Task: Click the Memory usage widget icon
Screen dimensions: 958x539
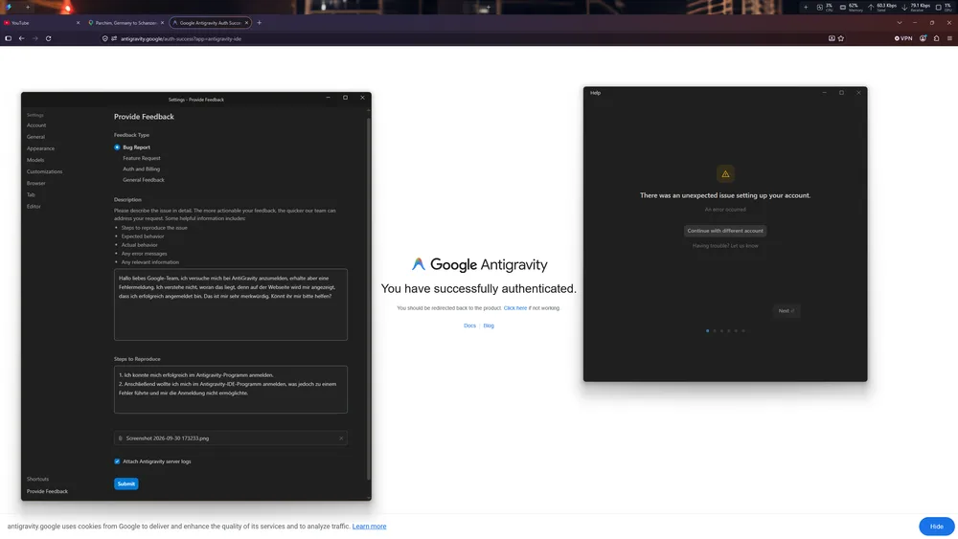Action: pos(842,8)
